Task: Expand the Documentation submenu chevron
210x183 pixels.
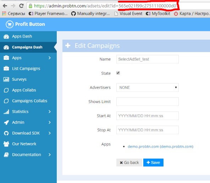Action: pyautogui.click(x=50, y=155)
